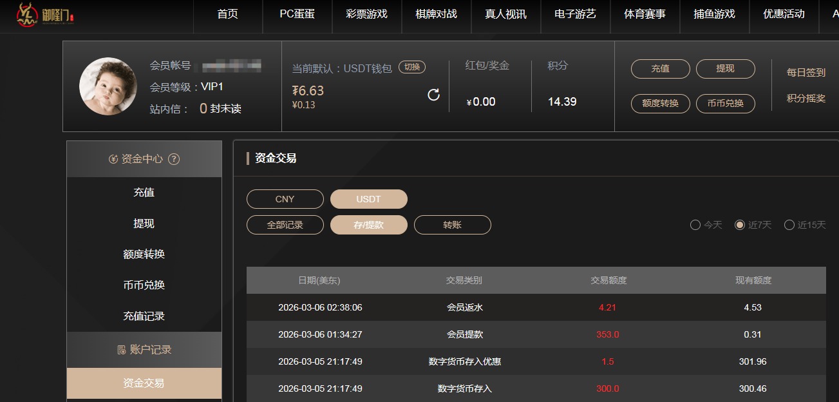Viewport: 839px width, 402px height.
Task: Click the 转账 filter button
Action: (x=452, y=224)
